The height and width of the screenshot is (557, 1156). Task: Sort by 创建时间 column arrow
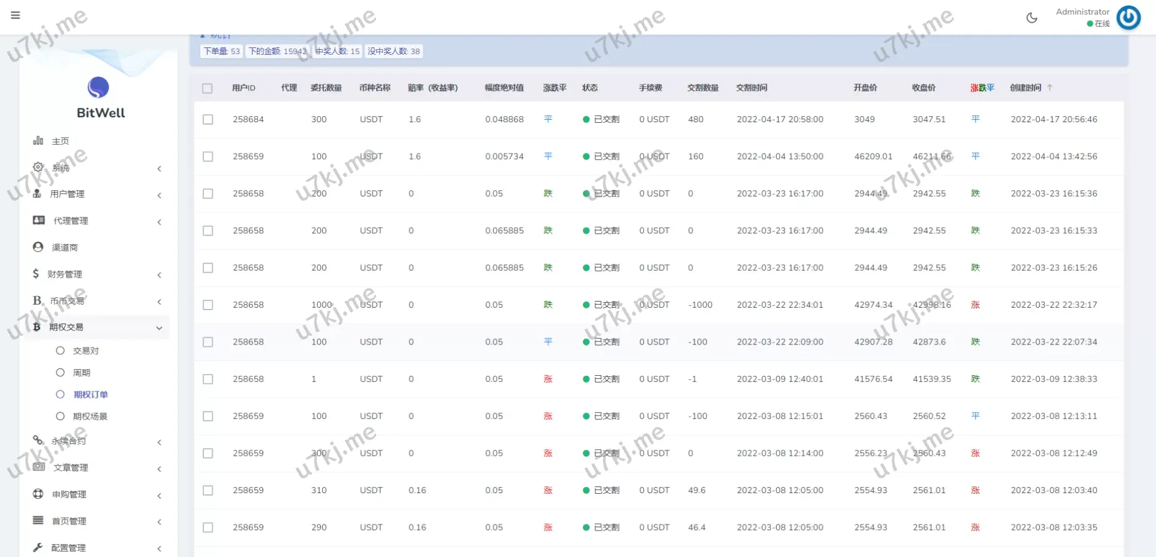coord(1050,88)
